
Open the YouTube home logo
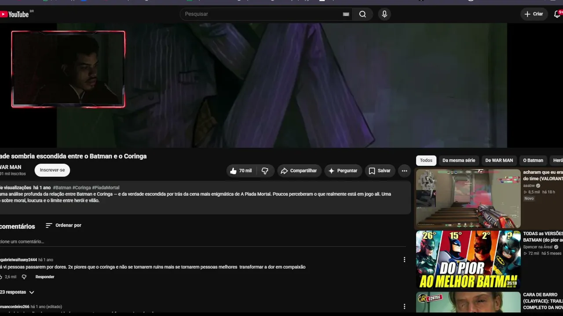[15, 14]
